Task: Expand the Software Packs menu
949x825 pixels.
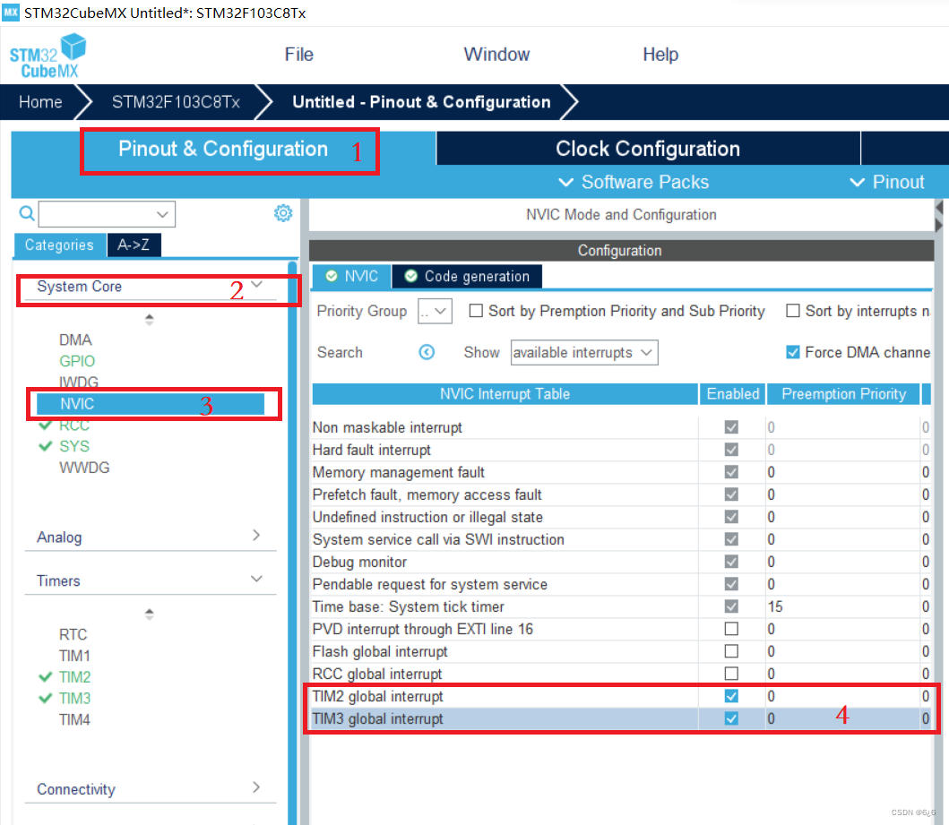Action: pos(633,182)
